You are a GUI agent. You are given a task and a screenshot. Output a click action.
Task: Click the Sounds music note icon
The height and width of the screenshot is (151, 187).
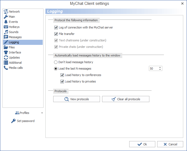click(6, 32)
